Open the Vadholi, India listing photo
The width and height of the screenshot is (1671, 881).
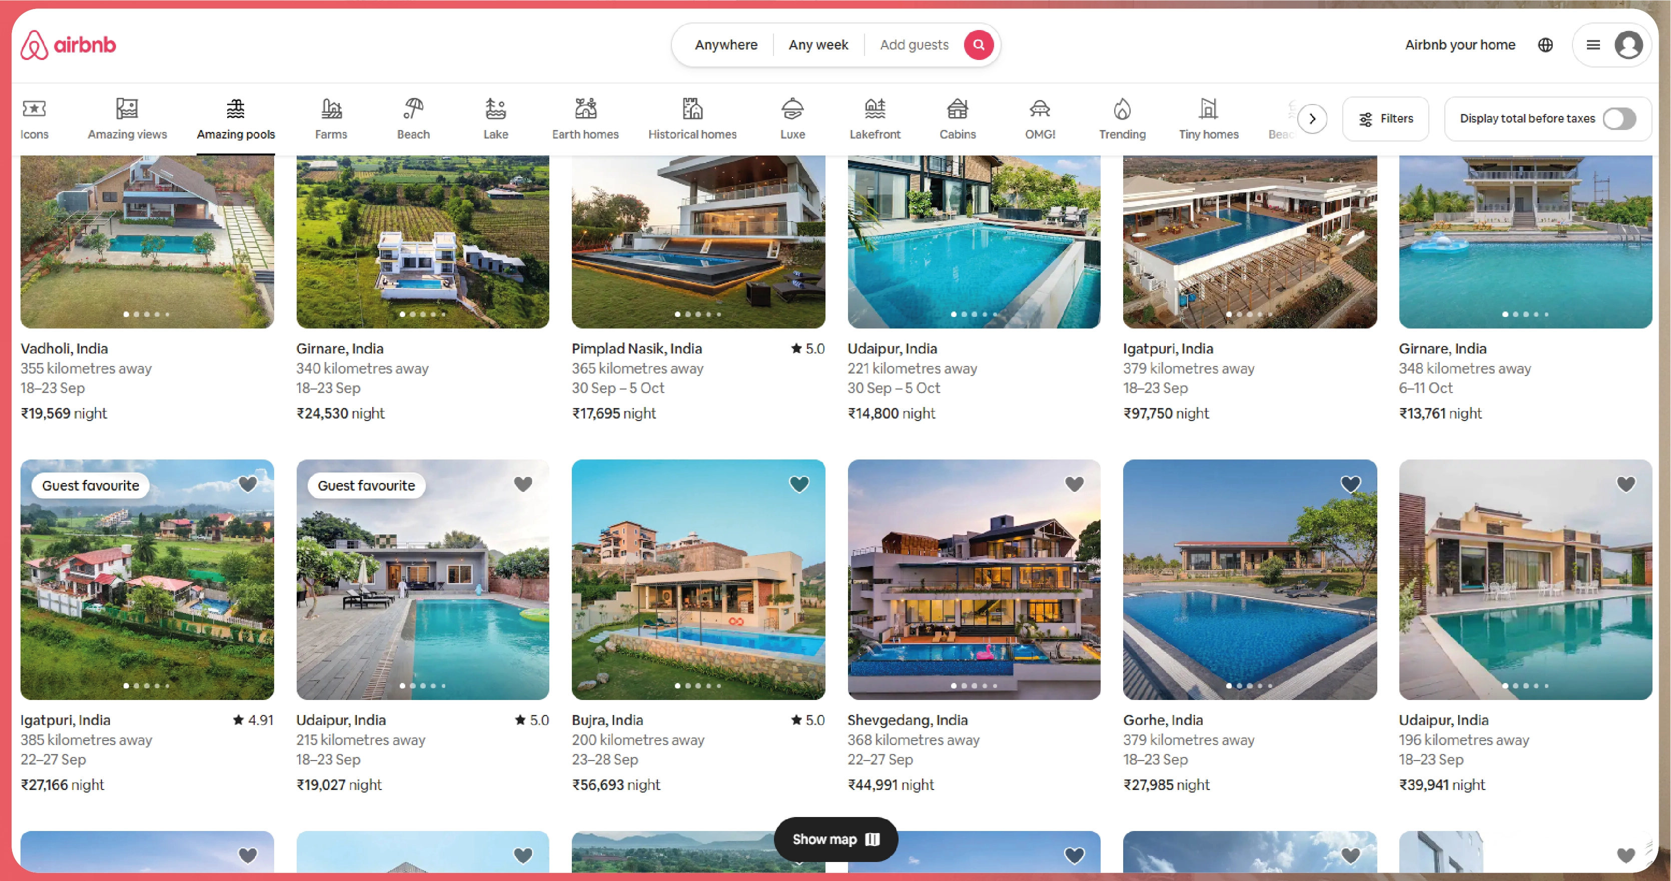[147, 241]
